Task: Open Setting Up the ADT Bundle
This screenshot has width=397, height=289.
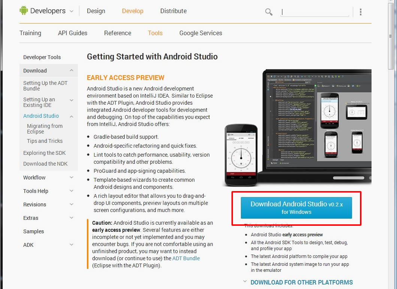Action: 45,86
